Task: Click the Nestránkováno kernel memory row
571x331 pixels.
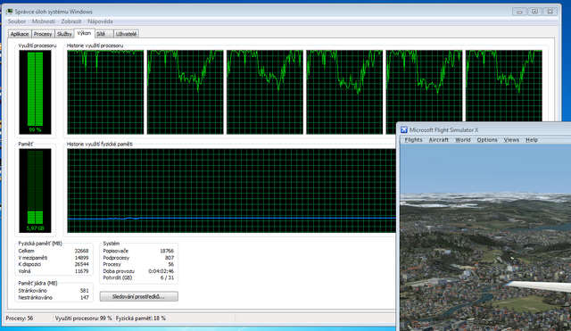Action: click(x=54, y=297)
